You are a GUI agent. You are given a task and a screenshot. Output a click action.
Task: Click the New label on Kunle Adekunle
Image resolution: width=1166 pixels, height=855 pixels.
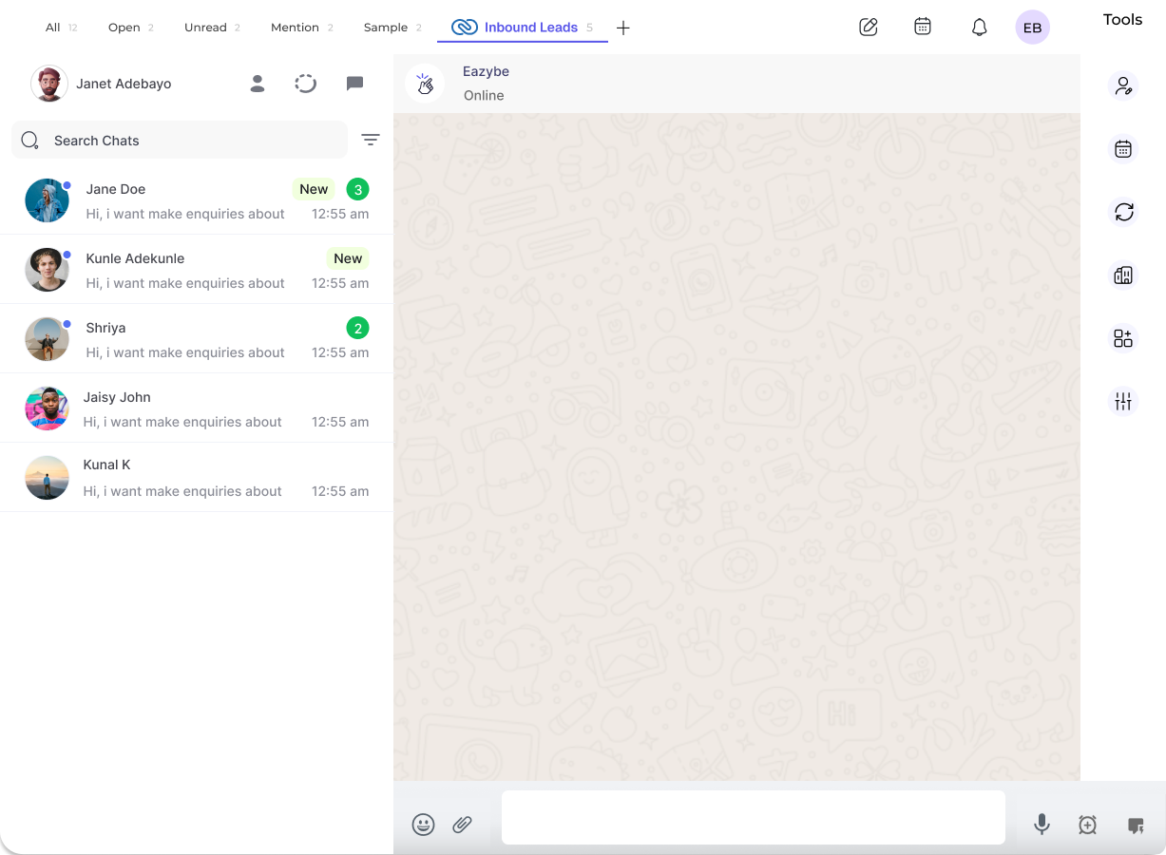coord(348,258)
